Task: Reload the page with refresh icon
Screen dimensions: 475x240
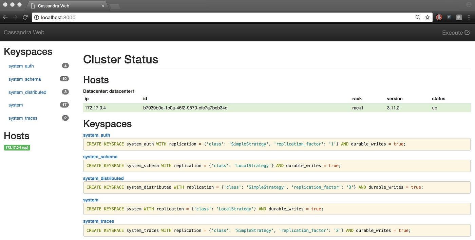Action: pyautogui.click(x=25, y=17)
